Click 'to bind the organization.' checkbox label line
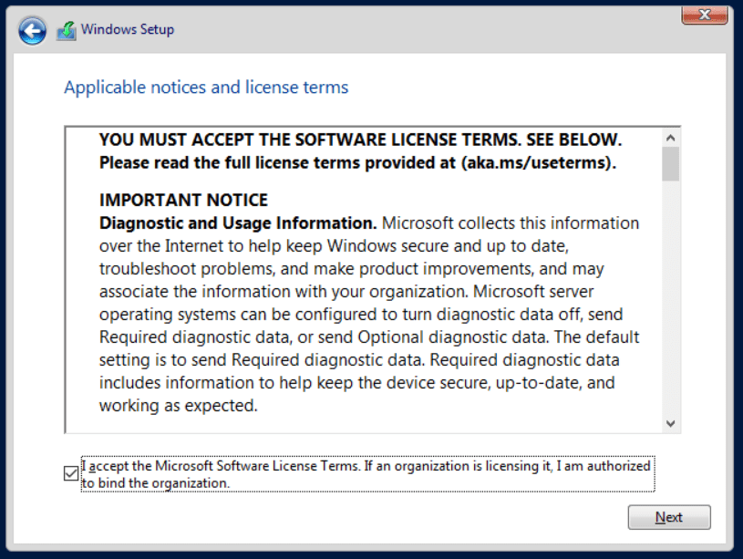Image resolution: width=743 pixels, height=559 pixels. point(155,483)
